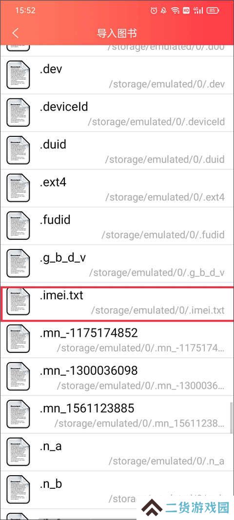The width and height of the screenshot is (234, 520).
Task: Tap the back arrow icon
Action: 15,33
